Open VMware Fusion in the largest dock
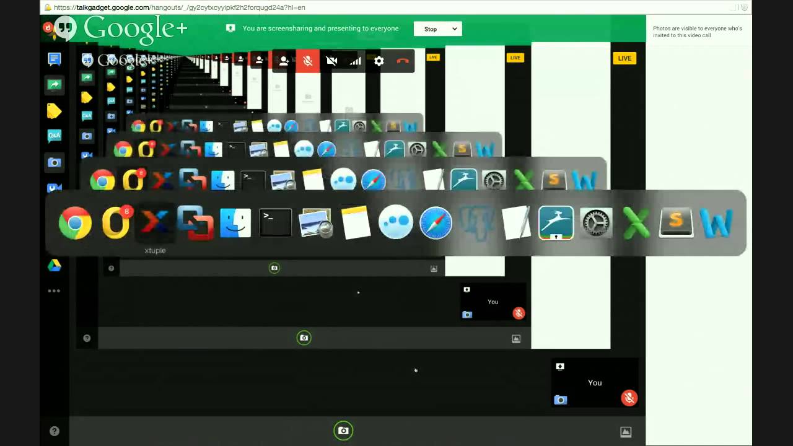Viewport: 793px width, 446px height. [195, 222]
